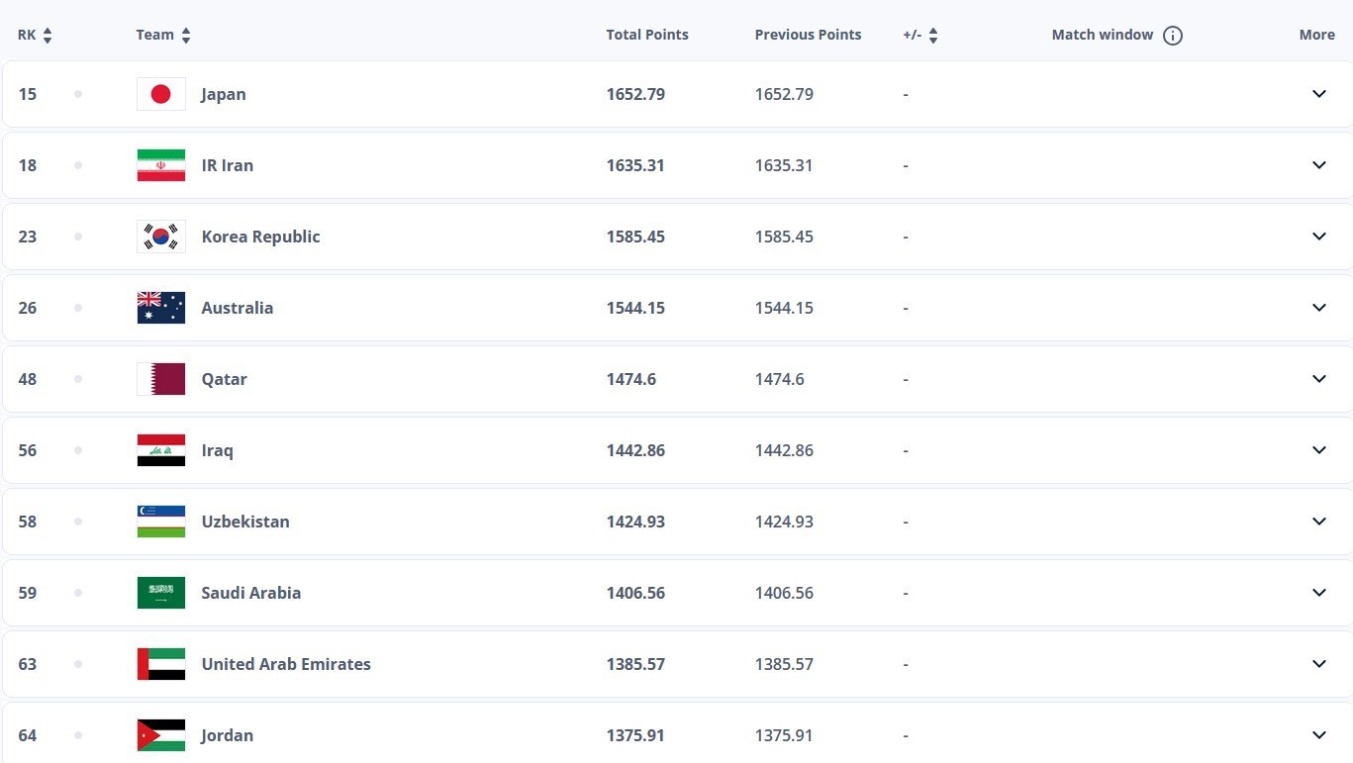Click the Australia flag
1353x763 pixels.
[x=161, y=308]
